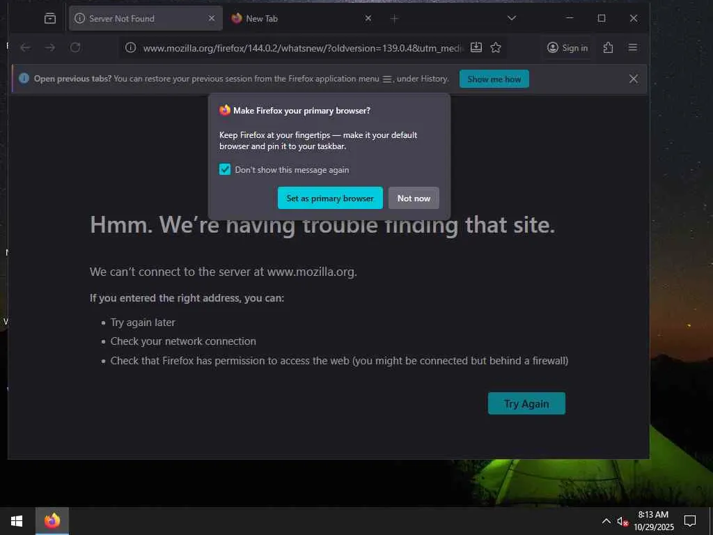
Task: Switch to the New Tab tab
Action: (301, 19)
